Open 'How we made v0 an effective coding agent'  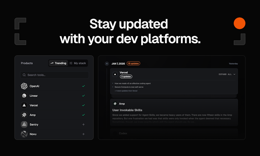coord(133,83)
